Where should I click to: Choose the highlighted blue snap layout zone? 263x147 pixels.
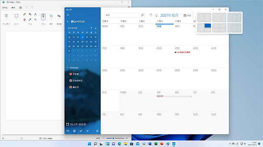(x=208, y=26)
